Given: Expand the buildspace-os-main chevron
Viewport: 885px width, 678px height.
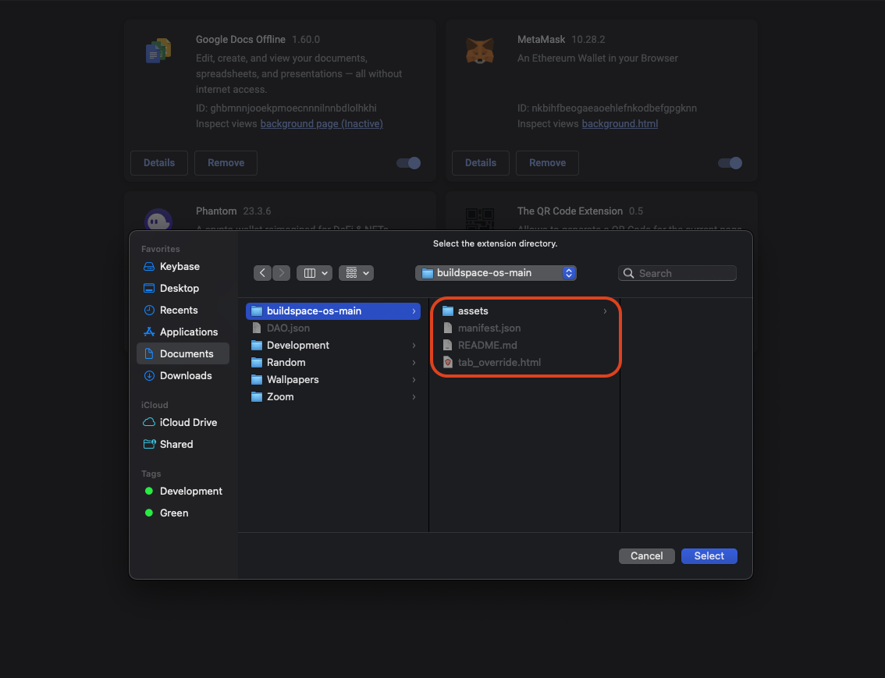Looking at the screenshot, I should coord(414,311).
